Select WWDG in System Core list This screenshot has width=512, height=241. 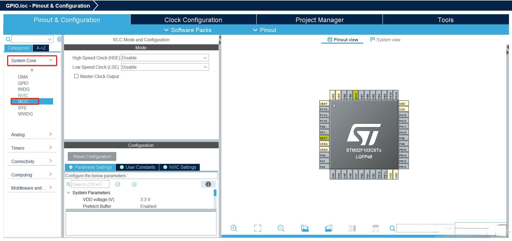point(25,114)
